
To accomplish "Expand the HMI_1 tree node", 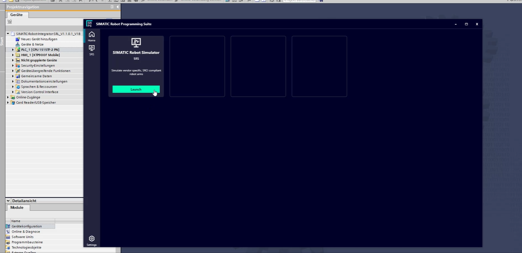I will point(13,55).
